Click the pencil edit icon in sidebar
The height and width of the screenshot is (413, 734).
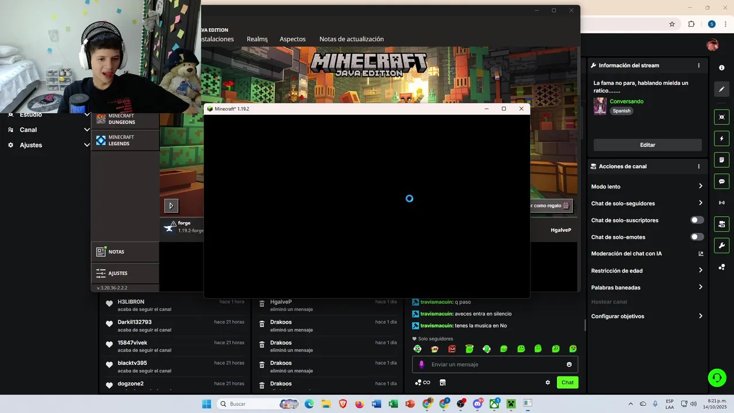click(721, 89)
